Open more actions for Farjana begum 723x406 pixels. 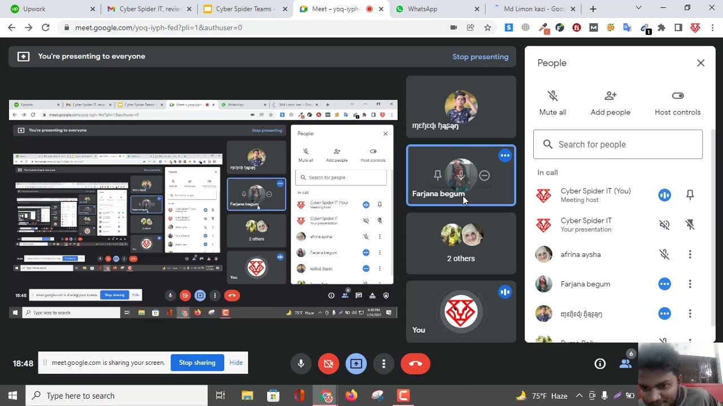[690, 284]
